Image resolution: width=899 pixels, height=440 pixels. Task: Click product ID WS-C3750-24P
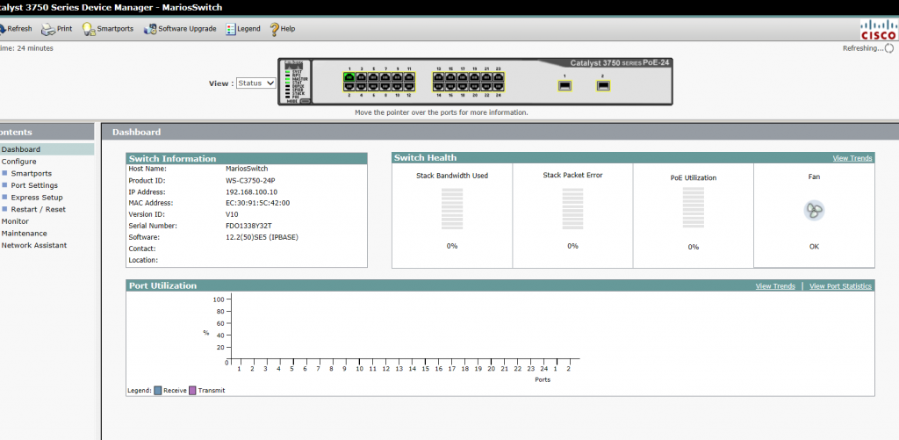click(x=250, y=181)
